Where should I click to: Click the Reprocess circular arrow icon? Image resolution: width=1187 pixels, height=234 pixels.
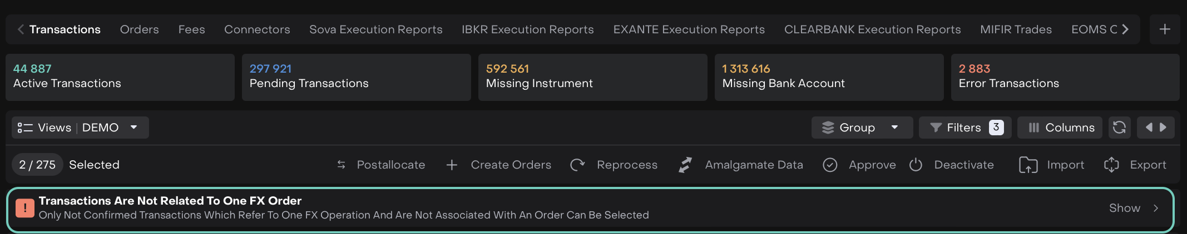tap(577, 165)
